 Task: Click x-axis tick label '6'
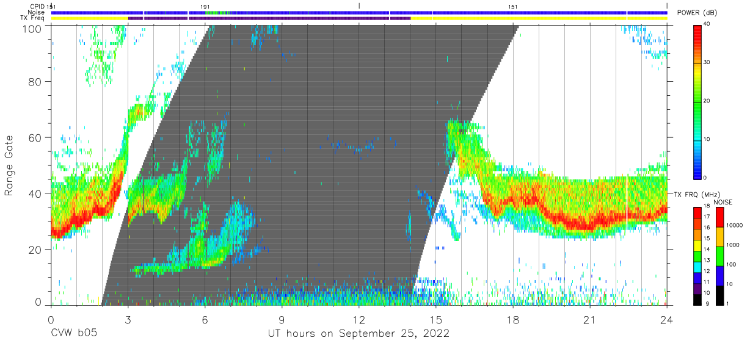[205, 319]
